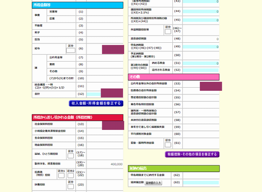
Task: Click the light-blue value field of row (45)
Action: tap(201, 20)
